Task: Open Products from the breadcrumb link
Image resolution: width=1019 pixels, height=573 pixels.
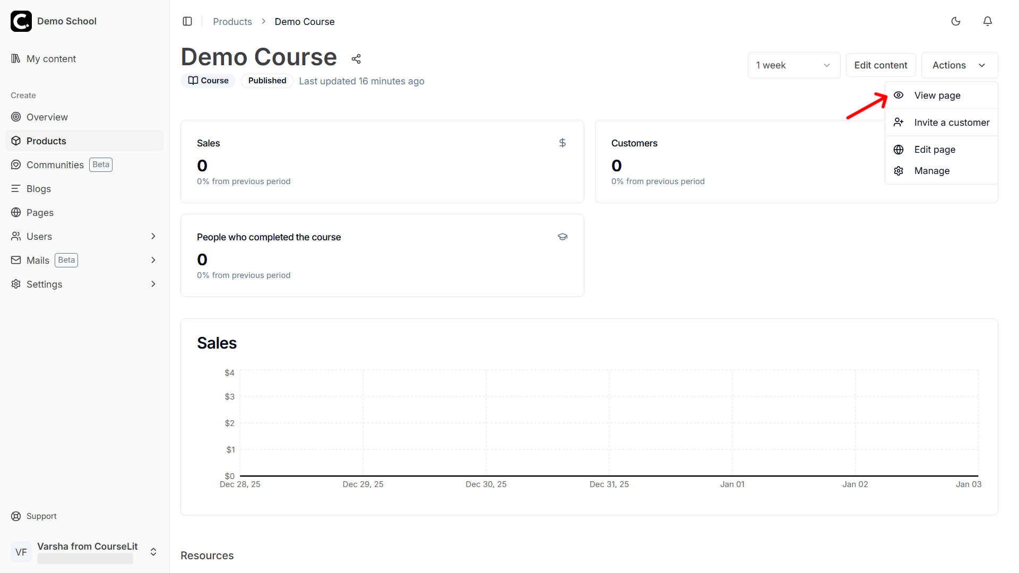Action: pyautogui.click(x=232, y=21)
